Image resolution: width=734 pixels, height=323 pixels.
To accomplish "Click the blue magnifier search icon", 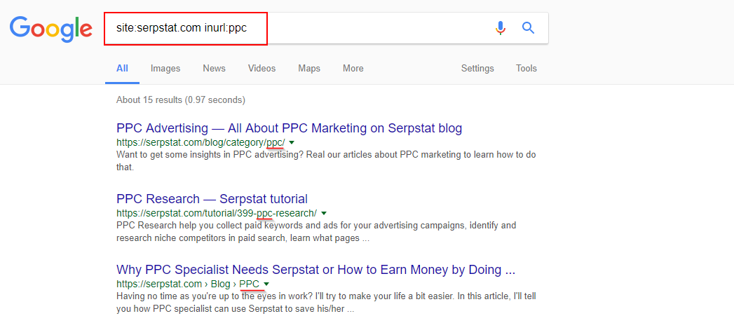I will pyautogui.click(x=528, y=28).
